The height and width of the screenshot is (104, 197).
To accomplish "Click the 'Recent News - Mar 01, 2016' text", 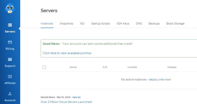I will click(x=55, y=97).
